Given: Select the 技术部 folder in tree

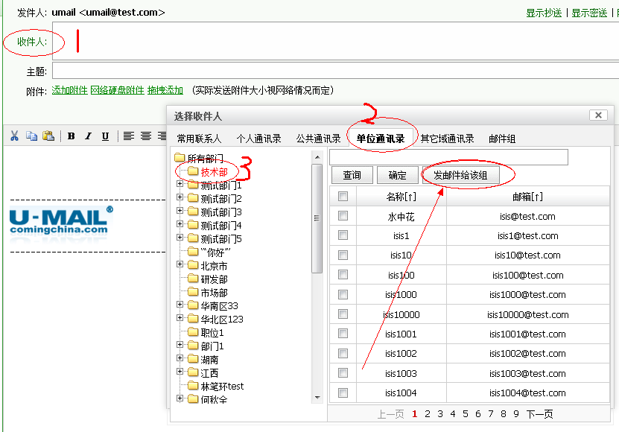Looking at the screenshot, I should coord(214,172).
